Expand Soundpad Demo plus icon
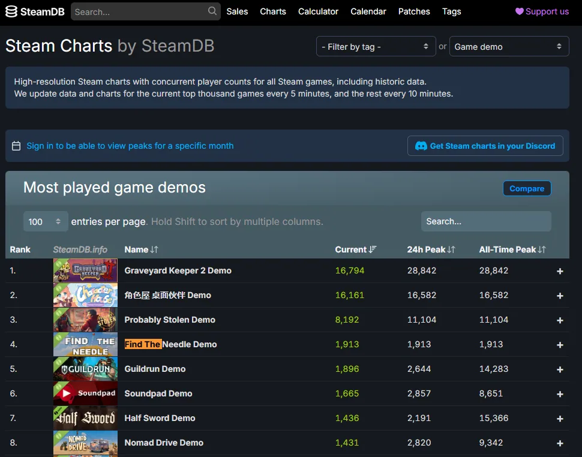 tap(560, 394)
